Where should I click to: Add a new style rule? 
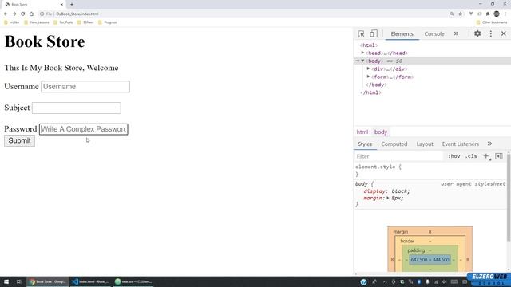point(486,156)
